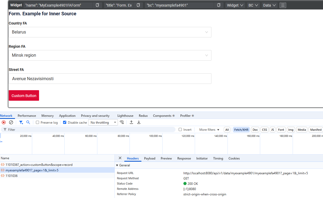Uncheck the Disable cache checkbox
The width and height of the screenshot is (323, 198).
(65, 123)
